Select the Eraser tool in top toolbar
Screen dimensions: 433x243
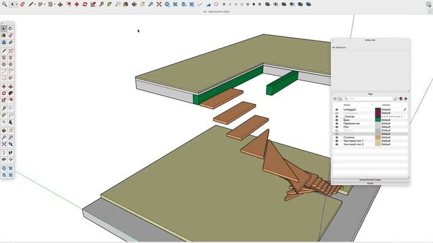[22, 5]
